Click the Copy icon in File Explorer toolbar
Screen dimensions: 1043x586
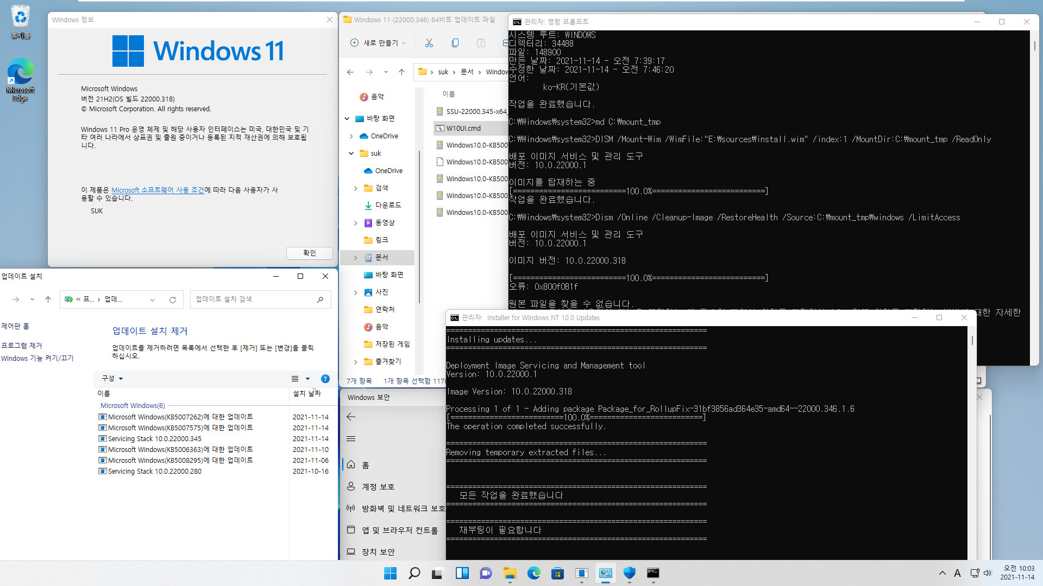click(455, 43)
